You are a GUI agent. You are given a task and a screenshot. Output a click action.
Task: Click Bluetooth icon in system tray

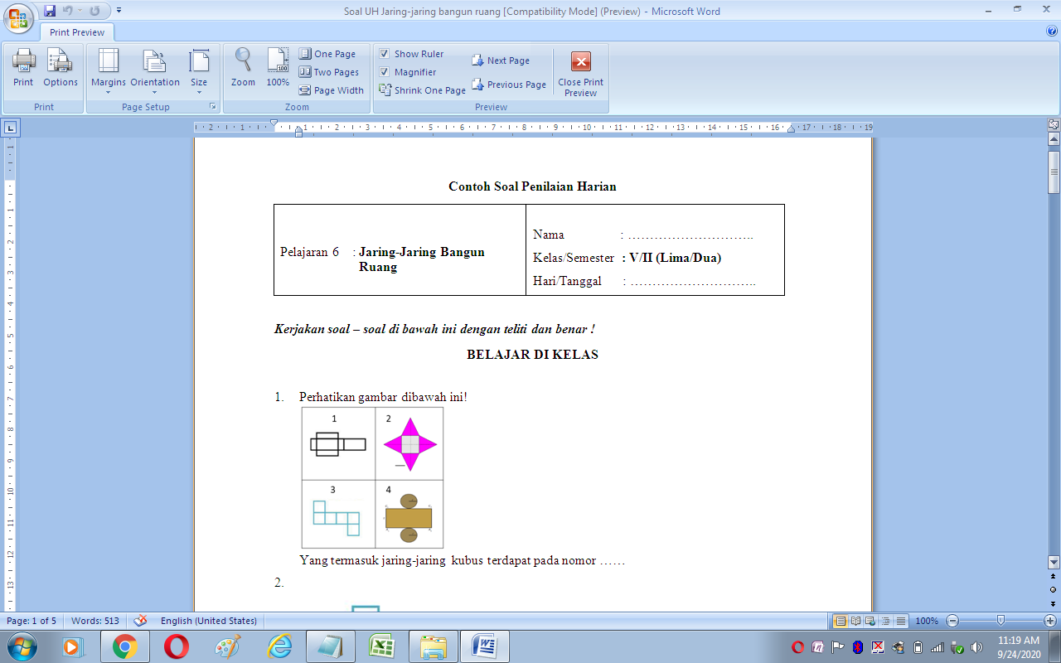(x=858, y=646)
